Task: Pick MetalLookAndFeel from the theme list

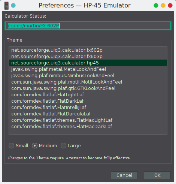Action: [x=88, y=69]
